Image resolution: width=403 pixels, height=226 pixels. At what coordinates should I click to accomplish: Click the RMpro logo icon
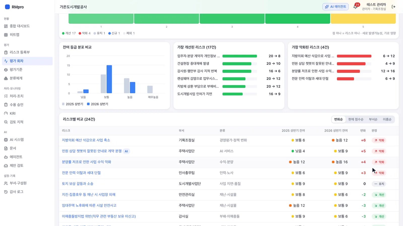(x=7, y=7)
